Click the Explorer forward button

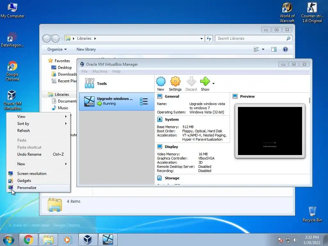[55, 38]
